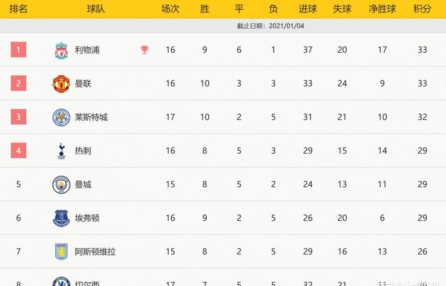This screenshot has width=446, height=286.
Task: Click the red trophy icon beside 利物浦
Action: (x=145, y=50)
